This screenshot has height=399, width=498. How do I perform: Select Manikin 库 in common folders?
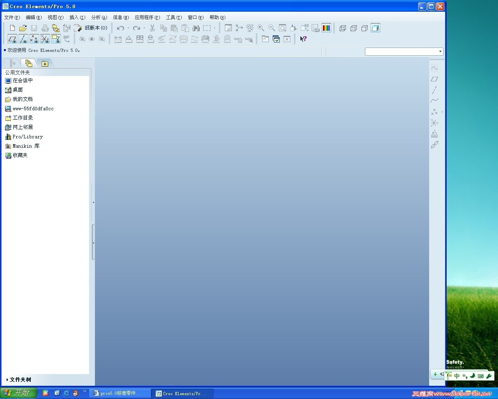click(22, 146)
